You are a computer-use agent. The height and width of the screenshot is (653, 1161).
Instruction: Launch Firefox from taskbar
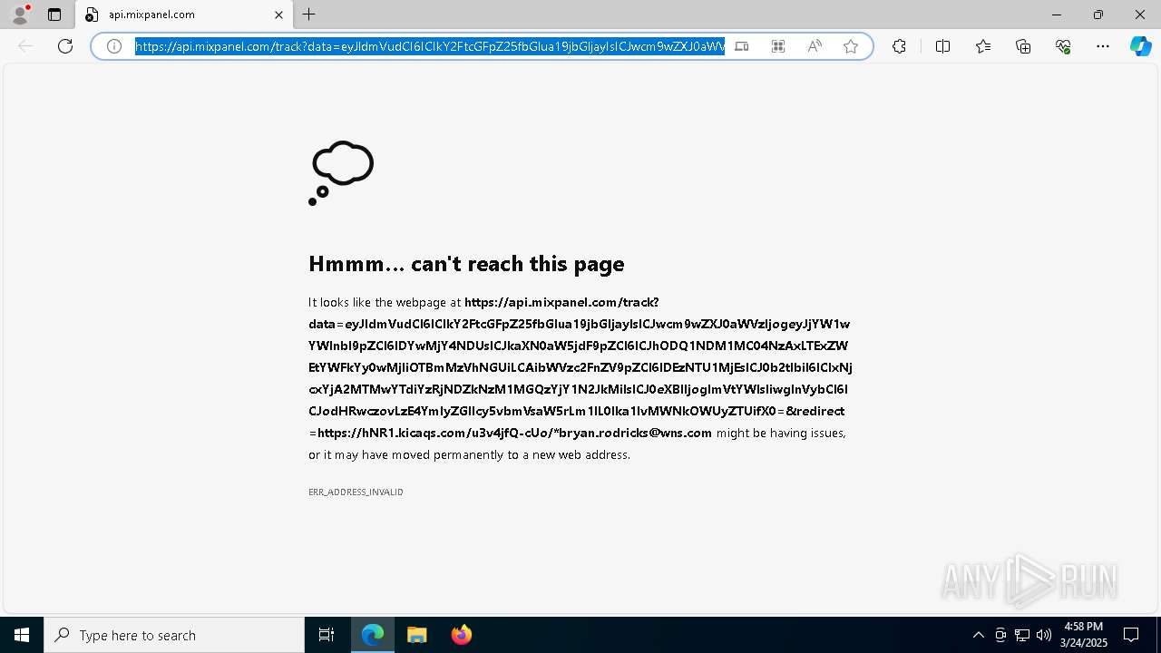(x=462, y=635)
